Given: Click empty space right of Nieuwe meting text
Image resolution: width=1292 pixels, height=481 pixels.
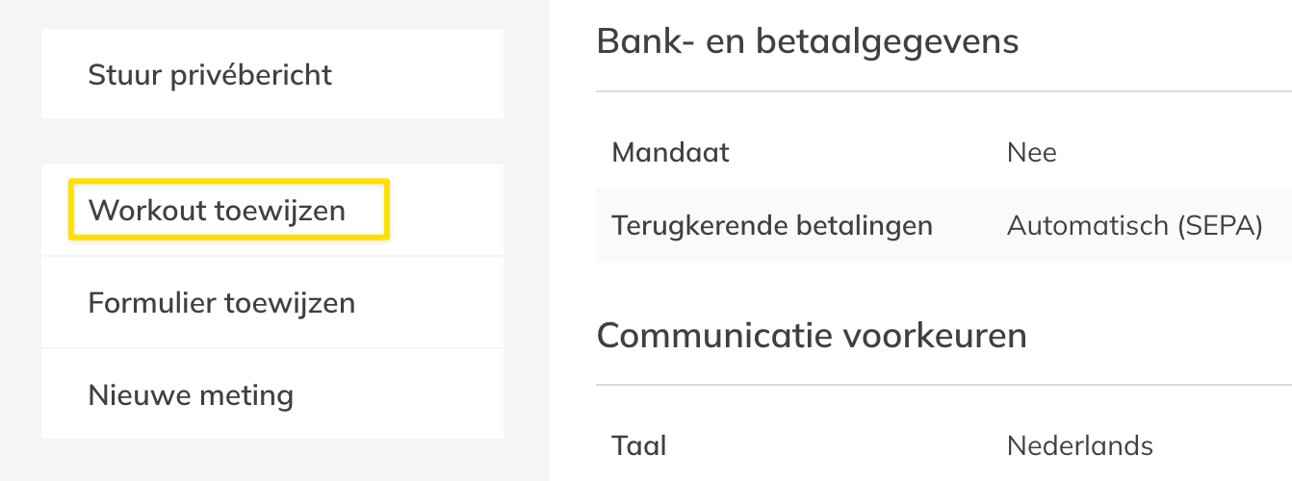Looking at the screenshot, I should click(x=404, y=395).
